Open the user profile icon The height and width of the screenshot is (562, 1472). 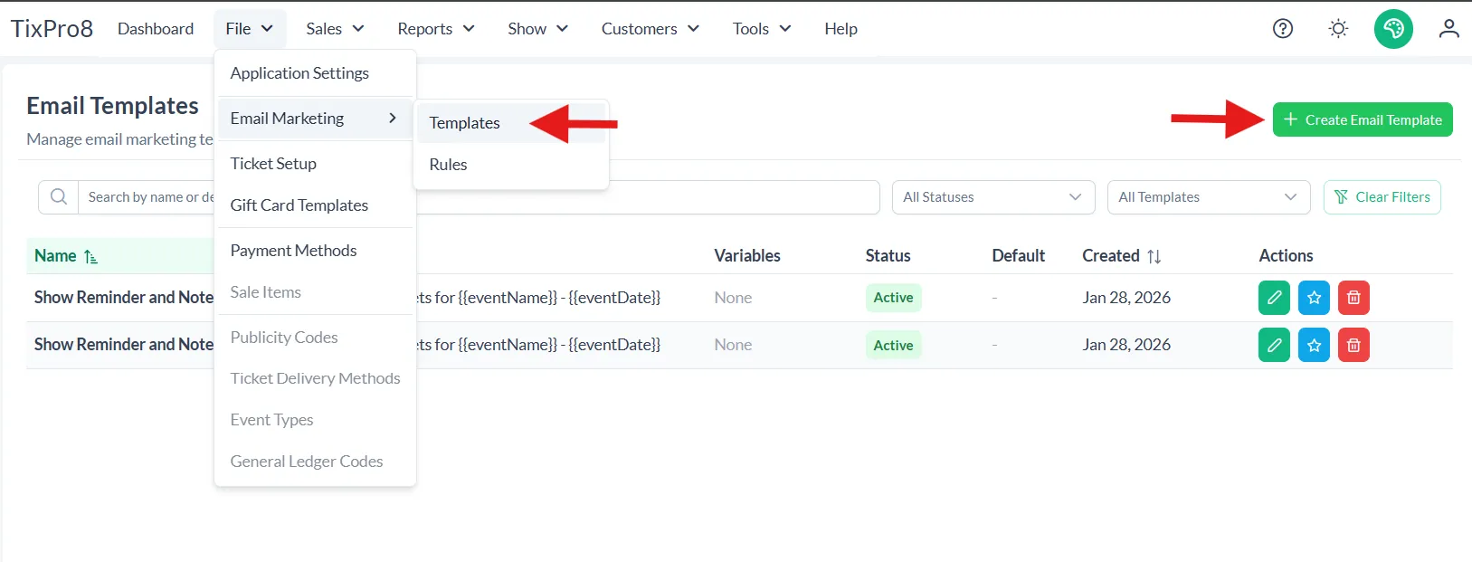(1449, 29)
